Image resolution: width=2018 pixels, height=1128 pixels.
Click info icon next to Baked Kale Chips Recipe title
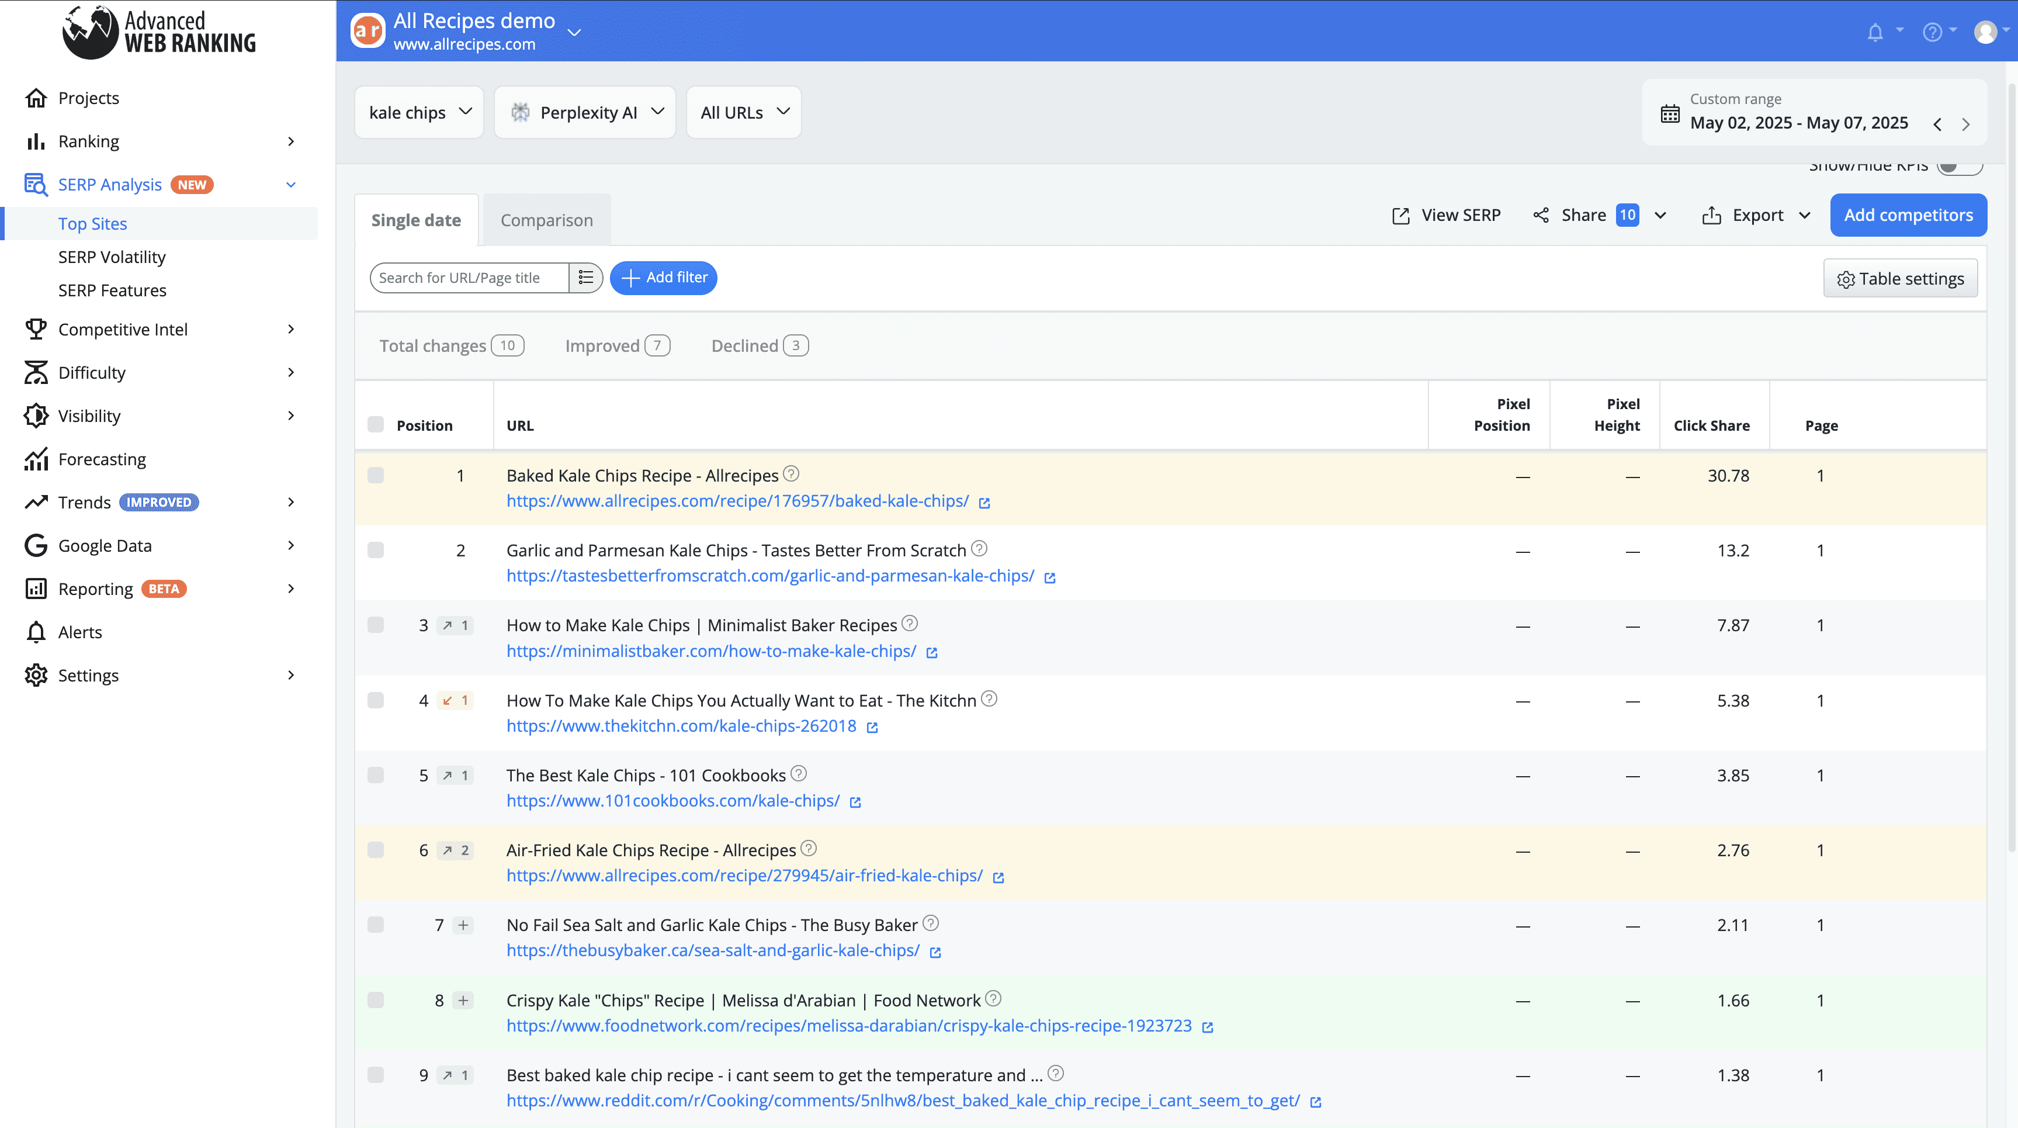point(791,473)
